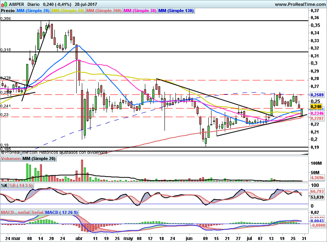Click the 4.369k volume value tag

pyautogui.click(x=318, y=178)
